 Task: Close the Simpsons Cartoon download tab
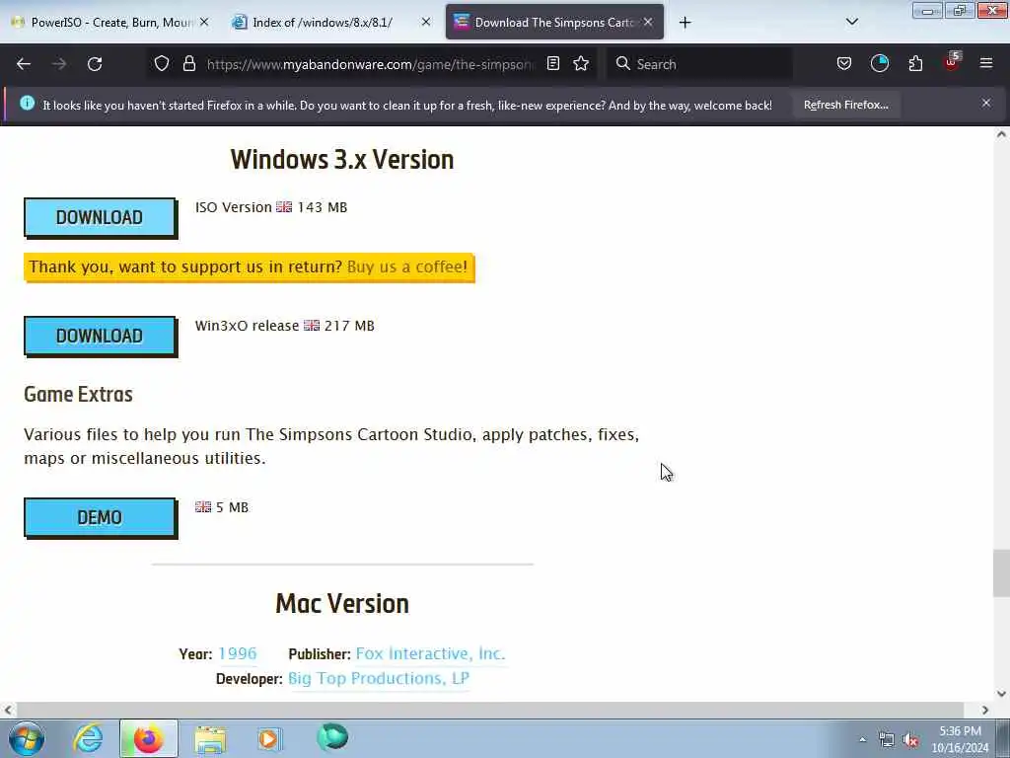click(648, 22)
